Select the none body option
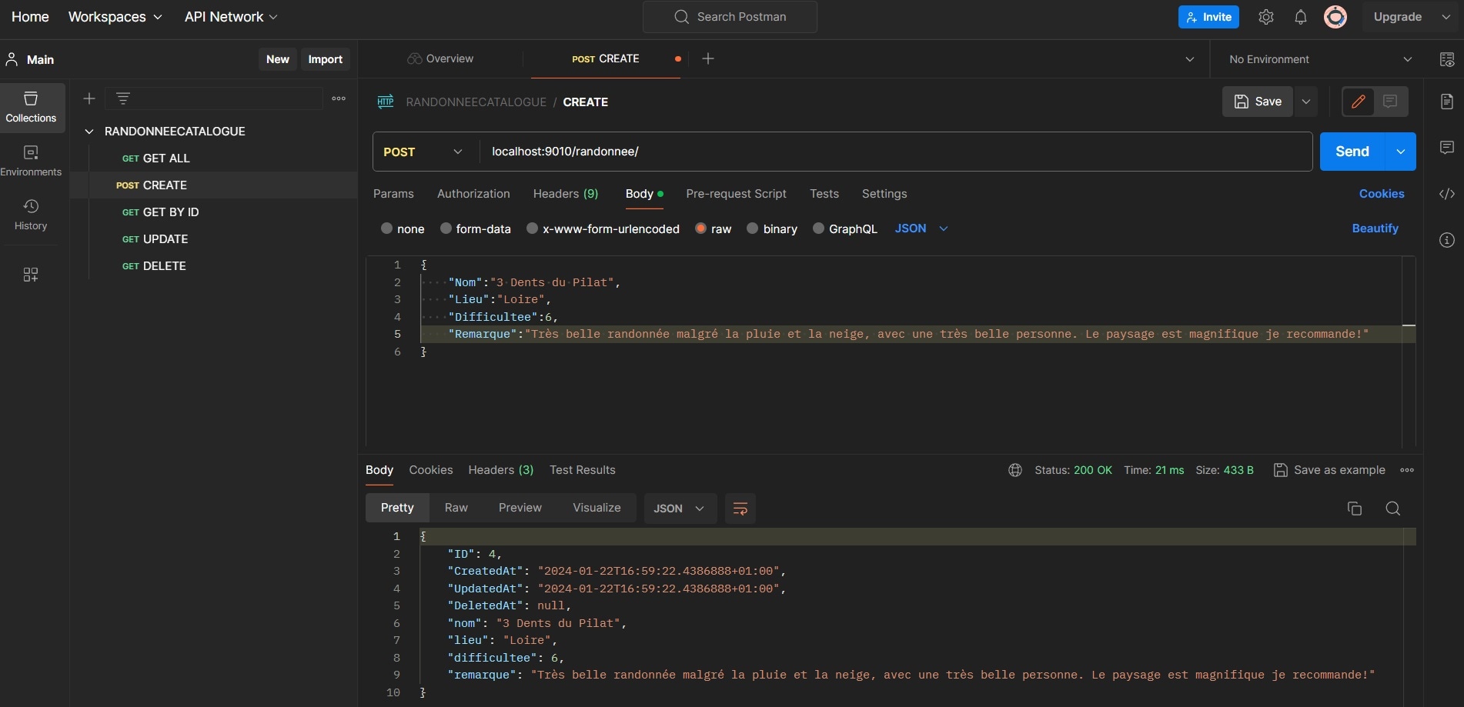The height and width of the screenshot is (707, 1464). (387, 228)
